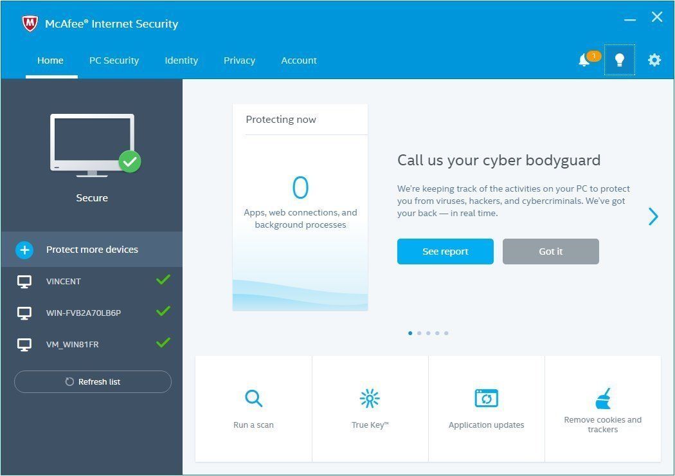Select the second carousel dot
This screenshot has width=675, height=476.
419,333
